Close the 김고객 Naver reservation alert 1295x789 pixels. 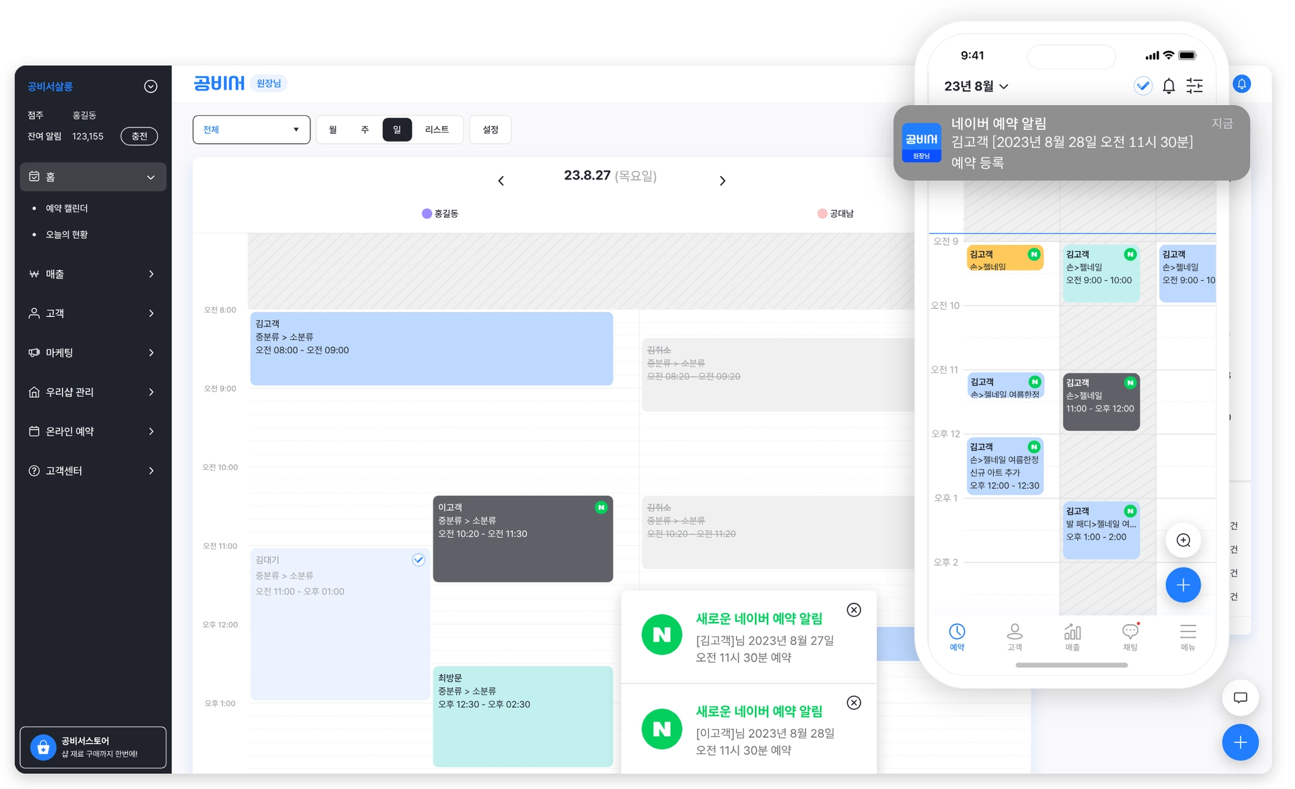tap(854, 610)
